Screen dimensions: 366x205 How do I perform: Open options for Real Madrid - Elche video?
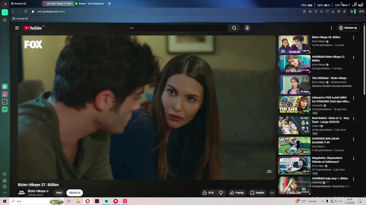click(x=353, y=118)
